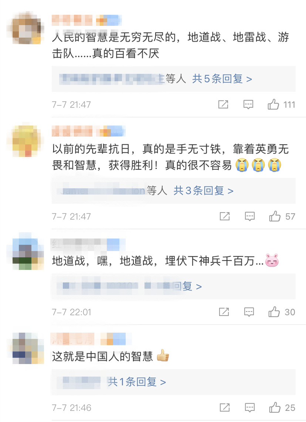
Task: Expand 共3条回复 replies
Action: coord(203,191)
